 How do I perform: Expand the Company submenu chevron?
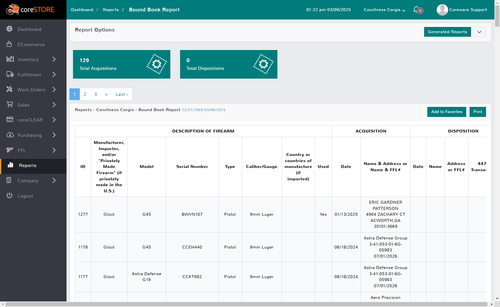coord(54,180)
